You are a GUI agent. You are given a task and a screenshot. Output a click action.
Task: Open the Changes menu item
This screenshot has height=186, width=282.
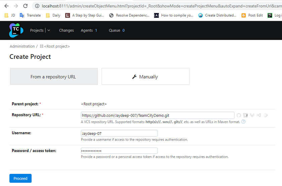[66, 30]
